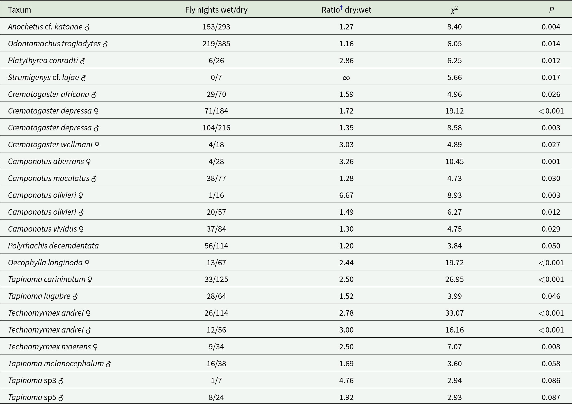Image resolution: width=572 pixels, height=404 pixels.
Task: Click the Polyrhachis decemdentata taxon name
Action: coord(53,246)
